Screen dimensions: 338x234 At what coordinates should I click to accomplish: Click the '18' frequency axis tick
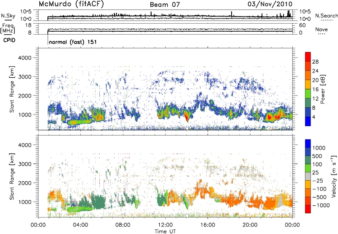pos(28,25)
